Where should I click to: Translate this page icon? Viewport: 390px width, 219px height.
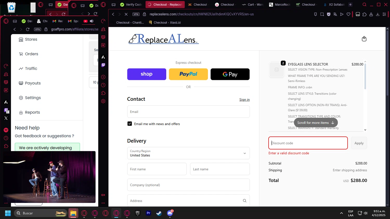(x=335, y=14)
